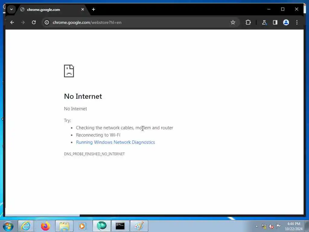309x232 pixels.
Task: Toggle the side panel icon
Action: pos(275,22)
